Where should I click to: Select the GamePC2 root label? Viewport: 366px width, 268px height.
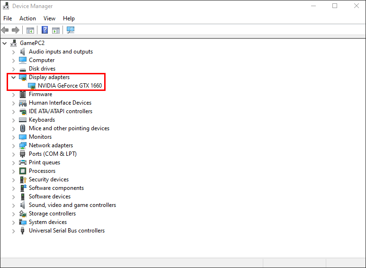click(32, 43)
